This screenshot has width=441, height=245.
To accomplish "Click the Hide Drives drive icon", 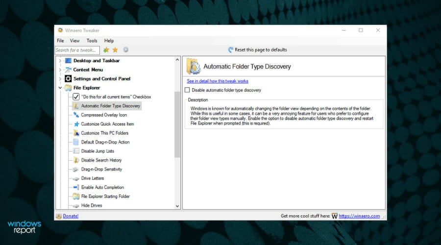I will click(x=76, y=206).
